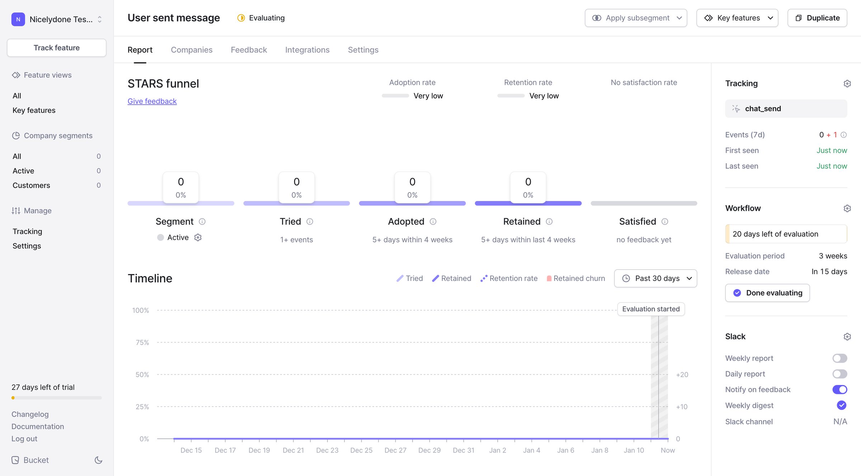This screenshot has width=861, height=476.
Task: Toggle the Retained legend series
Action: (452, 279)
